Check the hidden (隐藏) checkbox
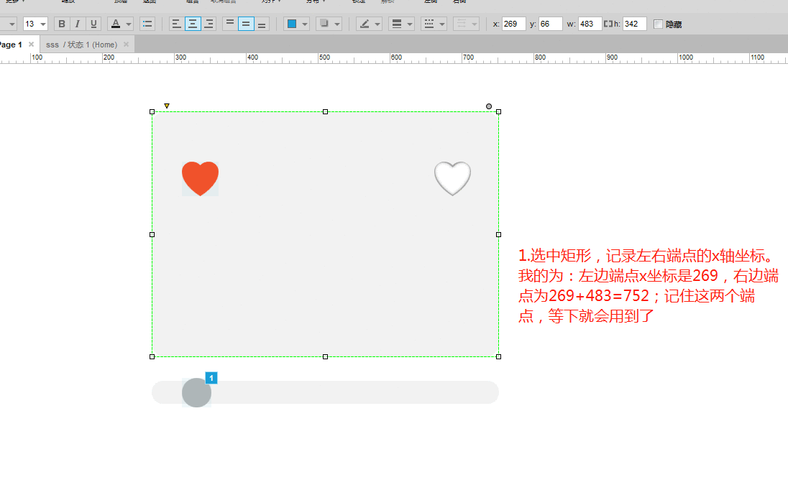 pos(658,24)
